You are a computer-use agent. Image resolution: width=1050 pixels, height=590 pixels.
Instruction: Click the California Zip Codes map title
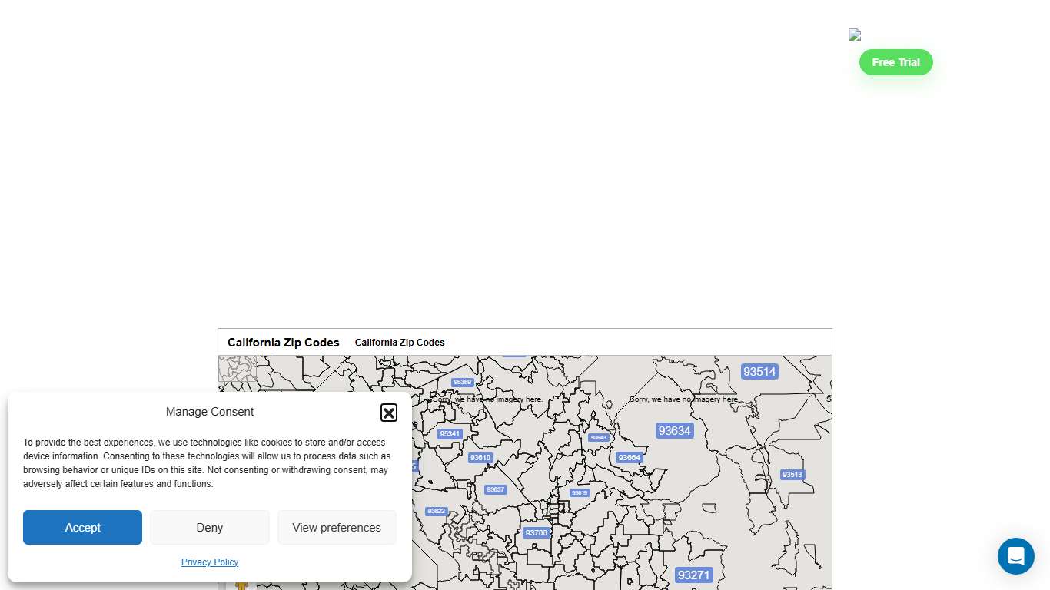(283, 342)
